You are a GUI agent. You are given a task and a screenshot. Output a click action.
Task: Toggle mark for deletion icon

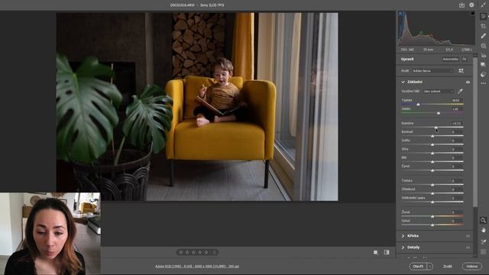215,252
